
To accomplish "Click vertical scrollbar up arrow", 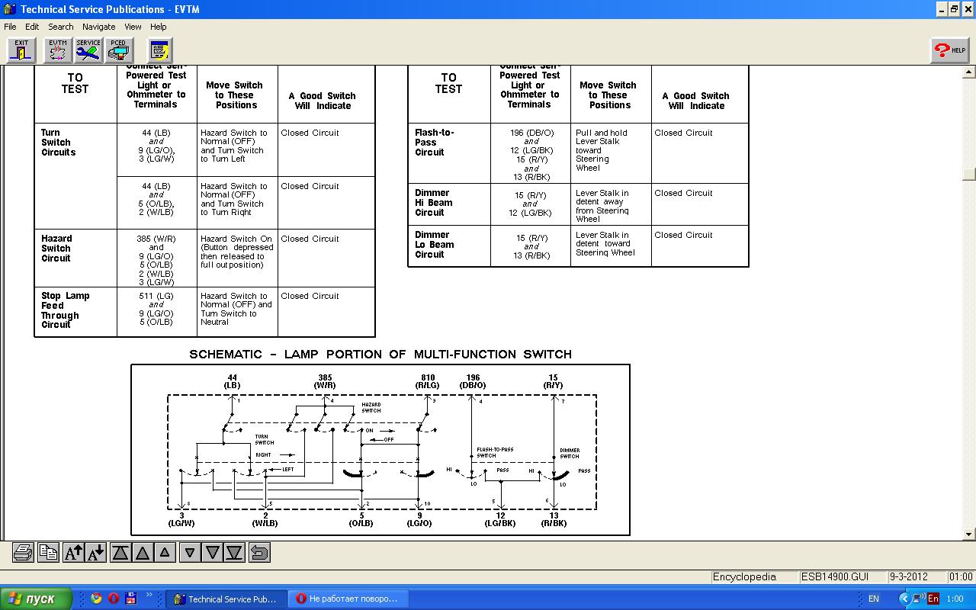I will coord(969,72).
